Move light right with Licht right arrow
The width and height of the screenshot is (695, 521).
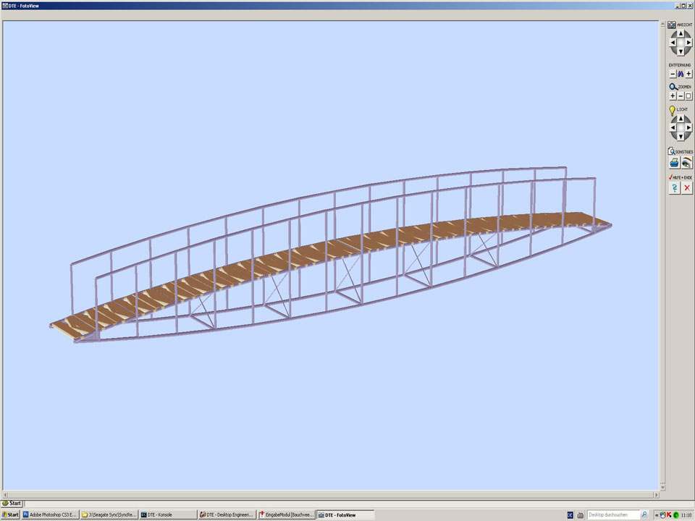689,127
